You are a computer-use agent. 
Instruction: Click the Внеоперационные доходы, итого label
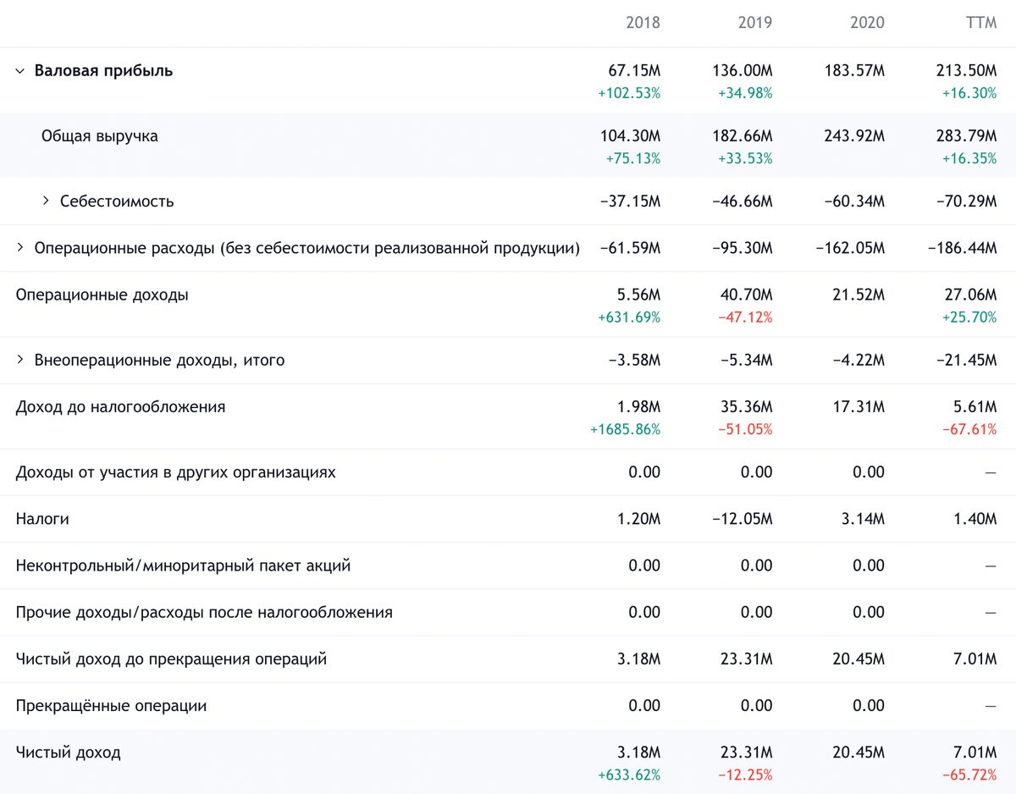coord(159,361)
